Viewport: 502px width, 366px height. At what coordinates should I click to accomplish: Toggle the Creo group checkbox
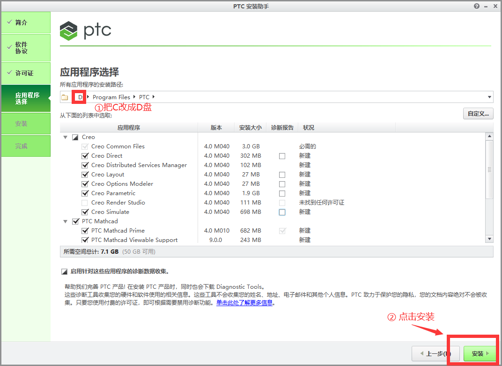coord(75,137)
